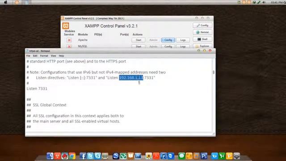The width and height of the screenshot is (286, 161).
Task: Open Google Earth from the dock
Action: coord(116,156)
